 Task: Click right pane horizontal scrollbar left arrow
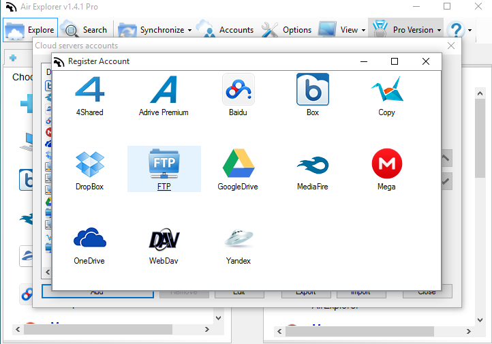pyautogui.click(x=279, y=331)
